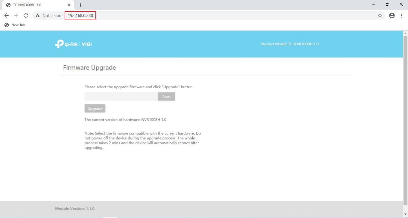The image size is (408, 218).
Task: Click the 'Please select the upgrade firmware' instruction
Action: pos(139,87)
